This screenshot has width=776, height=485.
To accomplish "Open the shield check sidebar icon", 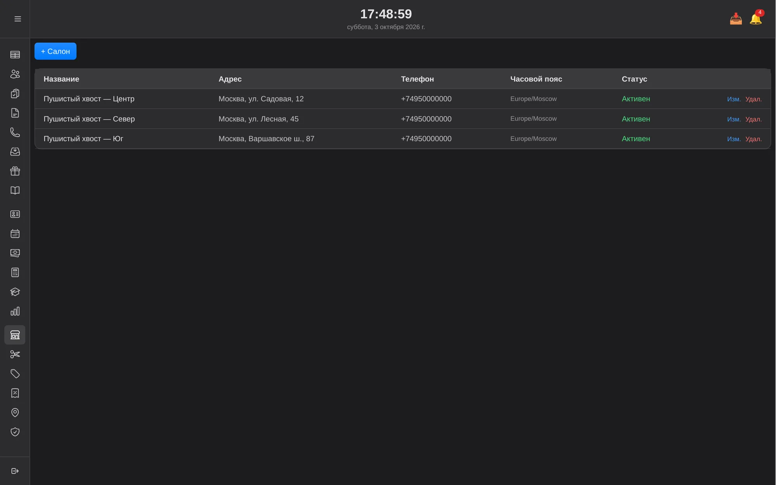I will [15, 432].
